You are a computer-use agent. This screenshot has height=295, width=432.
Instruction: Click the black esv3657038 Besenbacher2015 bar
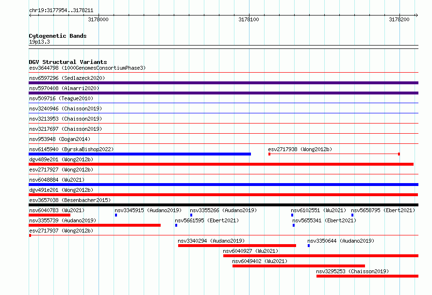(x=223, y=205)
